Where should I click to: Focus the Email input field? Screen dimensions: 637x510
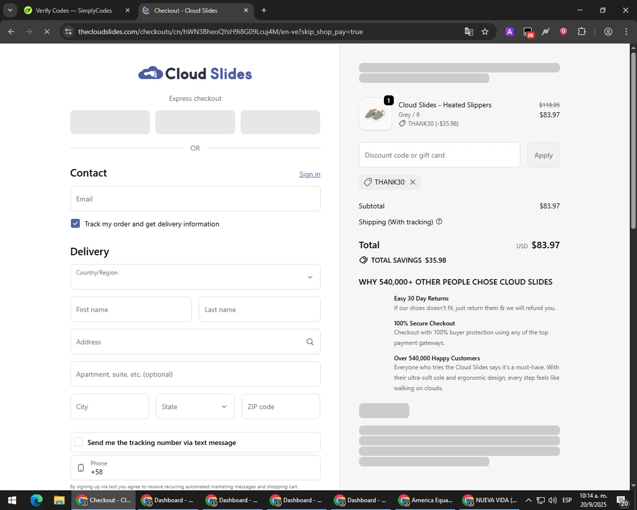[x=195, y=198]
